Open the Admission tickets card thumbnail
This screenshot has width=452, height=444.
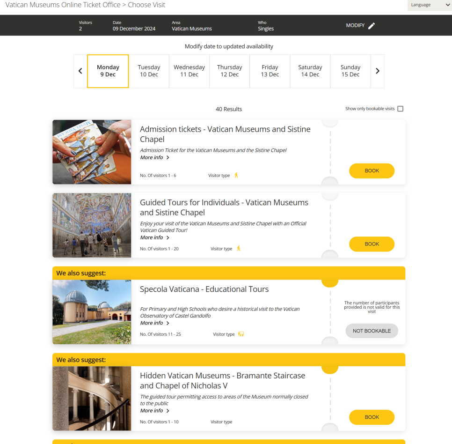92,152
